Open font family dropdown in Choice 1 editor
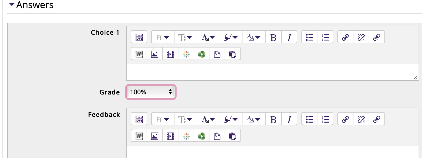This screenshot has width=432, height=158. click(163, 37)
